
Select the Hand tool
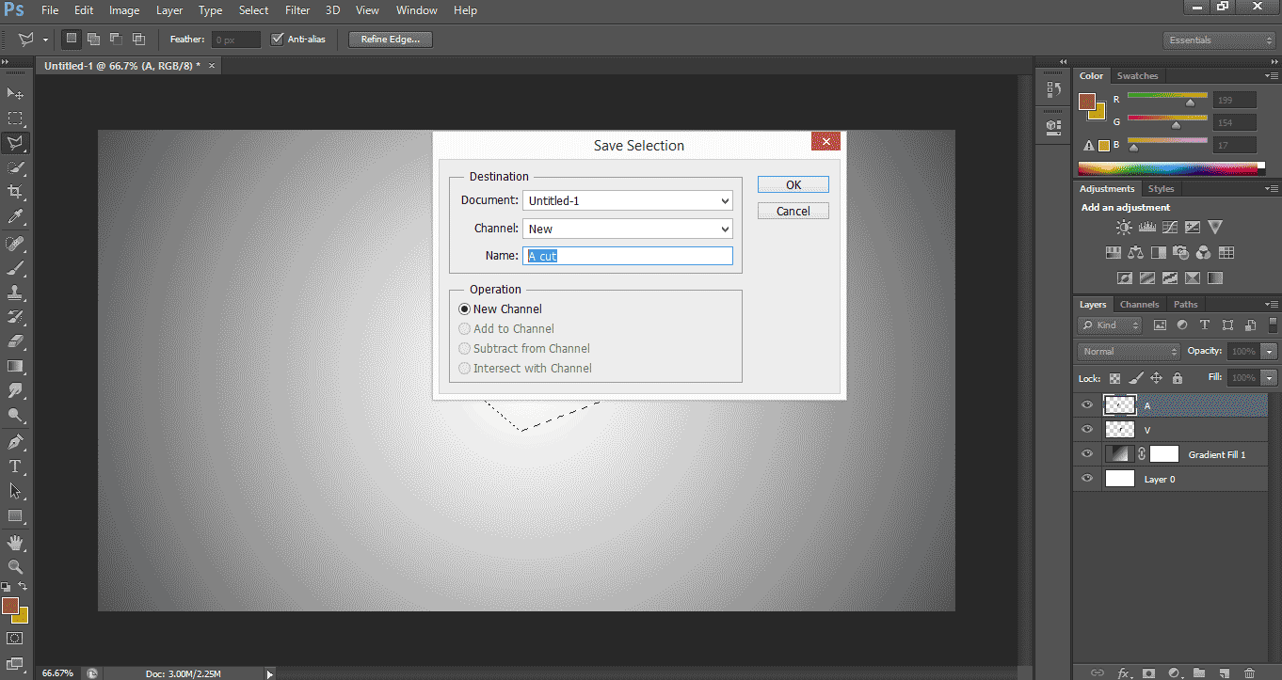(x=15, y=543)
